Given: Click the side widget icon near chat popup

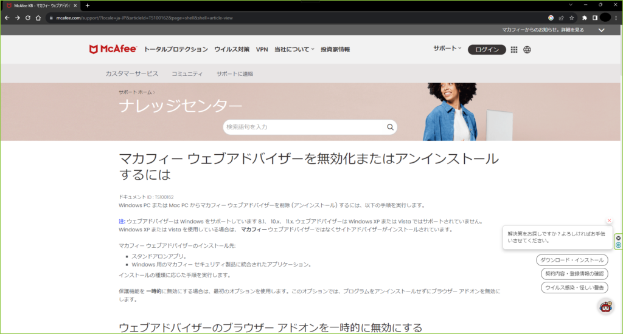Looking at the screenshot, I should (618, 242).
